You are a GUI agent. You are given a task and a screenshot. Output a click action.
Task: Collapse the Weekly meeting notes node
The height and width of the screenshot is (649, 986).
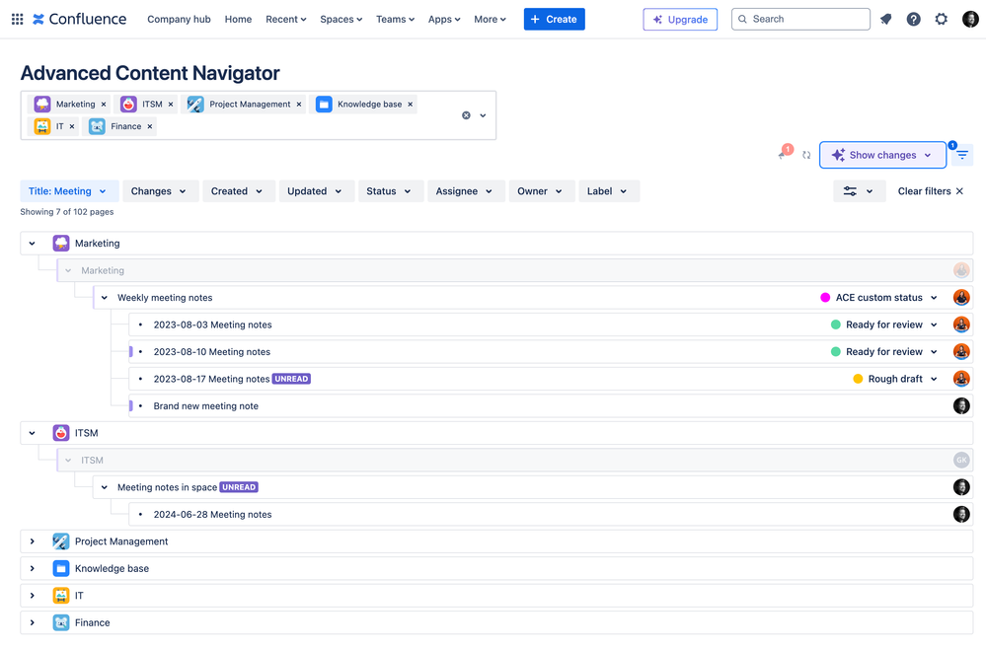[x=105, y=298]
